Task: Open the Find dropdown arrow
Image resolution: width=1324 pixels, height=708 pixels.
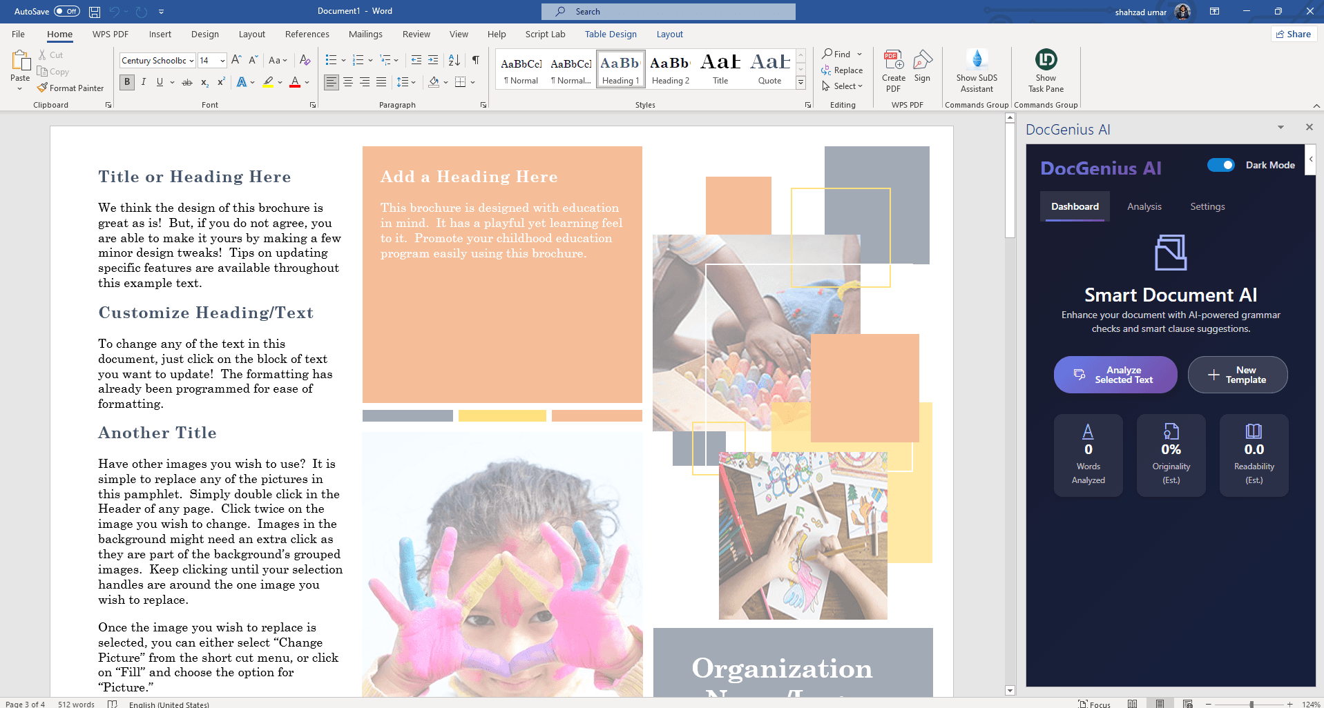Action: click(x=860, y=55)
